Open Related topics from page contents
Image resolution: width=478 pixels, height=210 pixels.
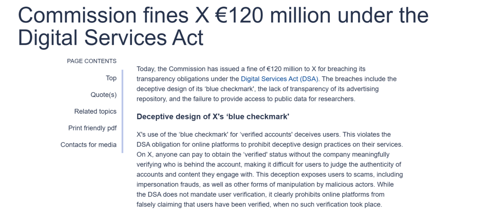pyautogui.click(x=95, y=111)
